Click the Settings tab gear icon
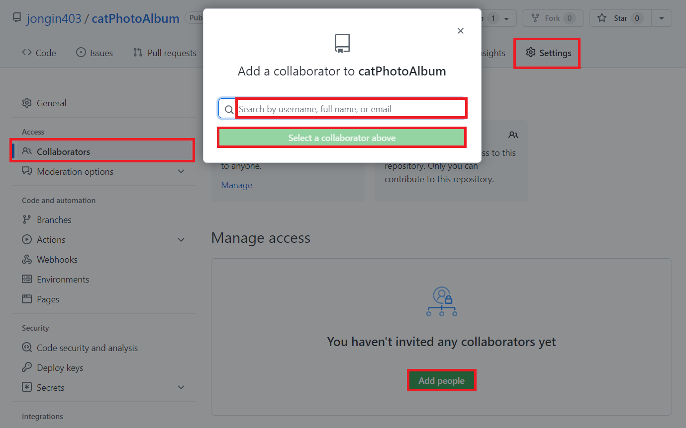This screenshot has width=686, height=428. point(531,53)
